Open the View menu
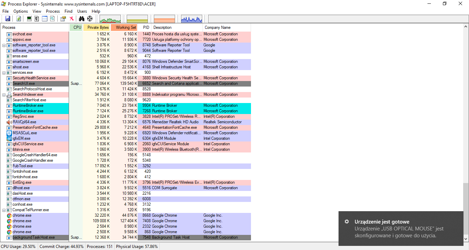Screen dimensions: 469x250 pos(37,11)
